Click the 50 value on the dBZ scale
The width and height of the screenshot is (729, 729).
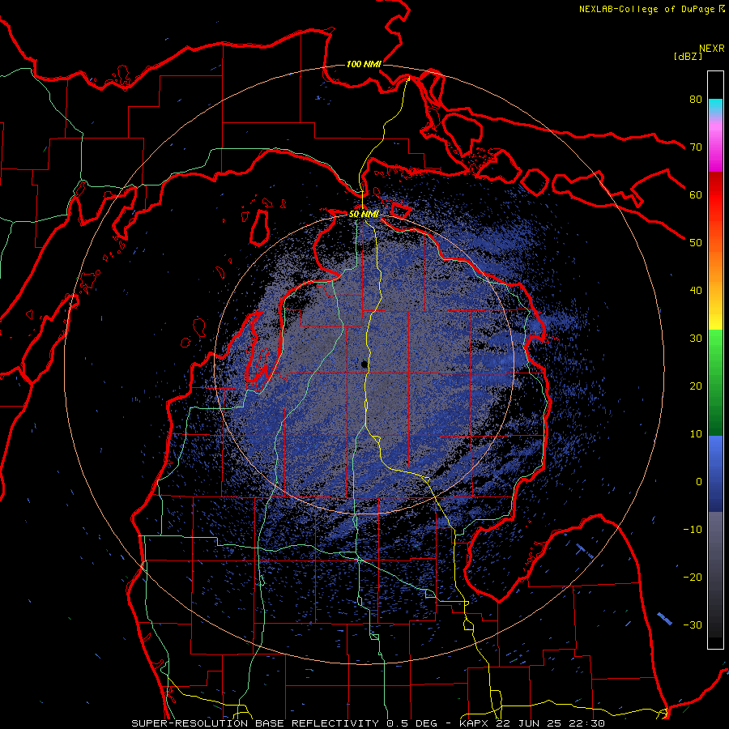[x=696, y=243]
